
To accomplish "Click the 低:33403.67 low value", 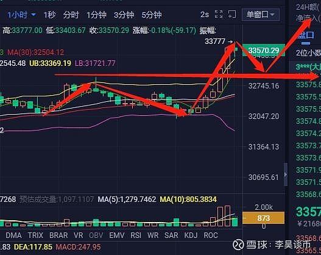I will 66,31.
